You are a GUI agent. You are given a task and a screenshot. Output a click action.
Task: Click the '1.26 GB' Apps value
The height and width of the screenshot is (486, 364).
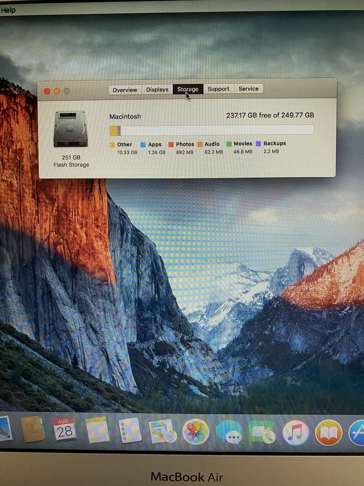pos(157,153)
